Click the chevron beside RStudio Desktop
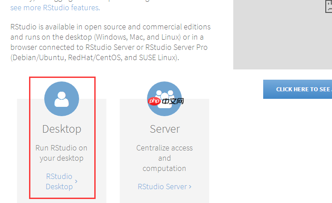Viewport: 332px width, 203px height. tap(76, 181)
